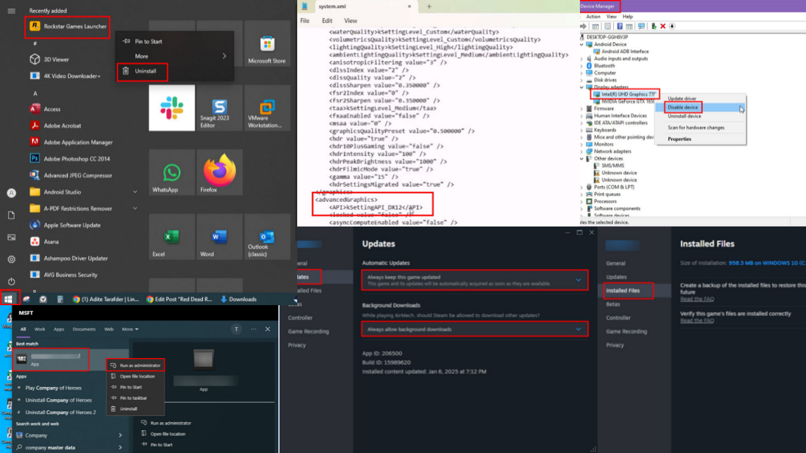Expand the A-PDF Restrictions Remover folder

(135, 208)
